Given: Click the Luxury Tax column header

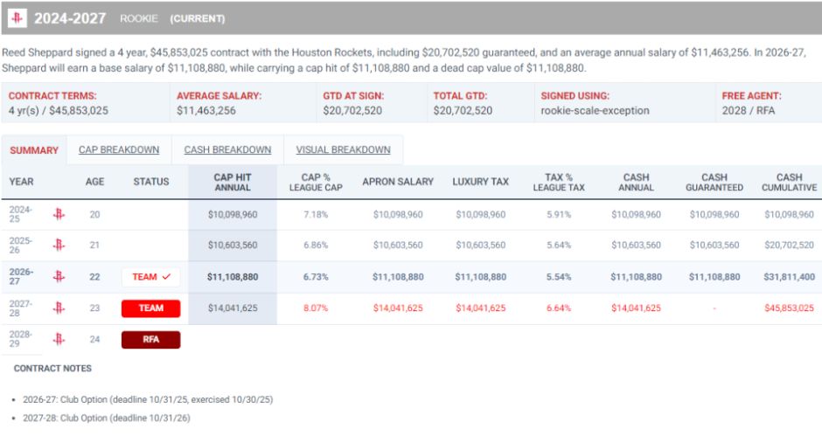Looking at the screenshot, I should pos(481,182).
